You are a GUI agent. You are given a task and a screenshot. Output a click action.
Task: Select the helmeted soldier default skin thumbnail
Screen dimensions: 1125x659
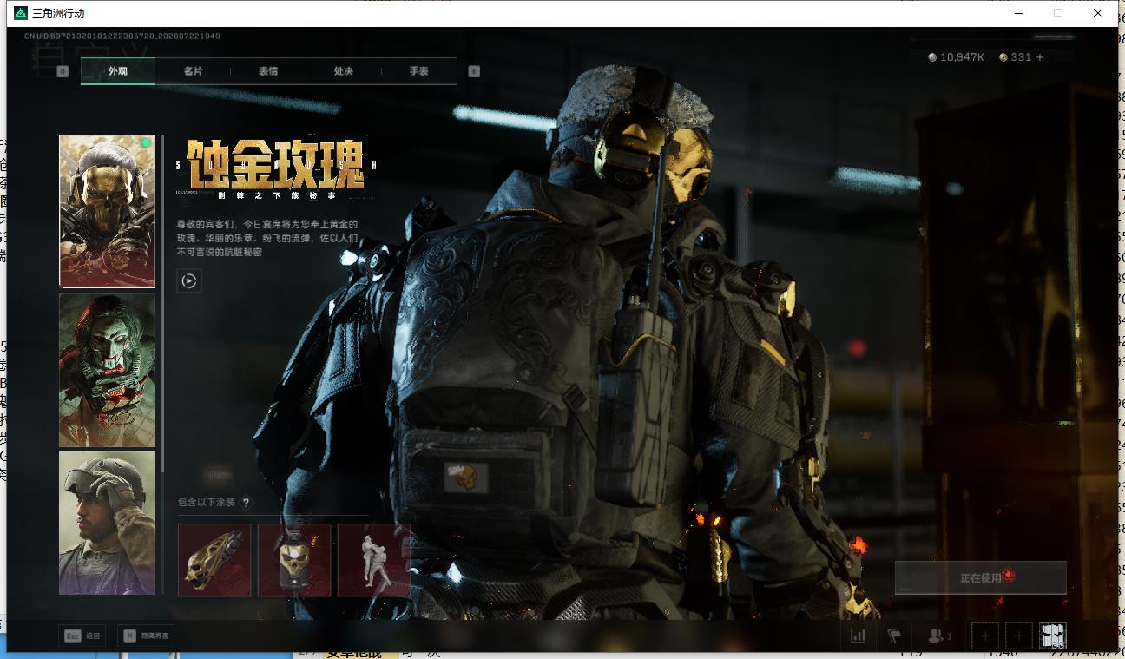107,523
